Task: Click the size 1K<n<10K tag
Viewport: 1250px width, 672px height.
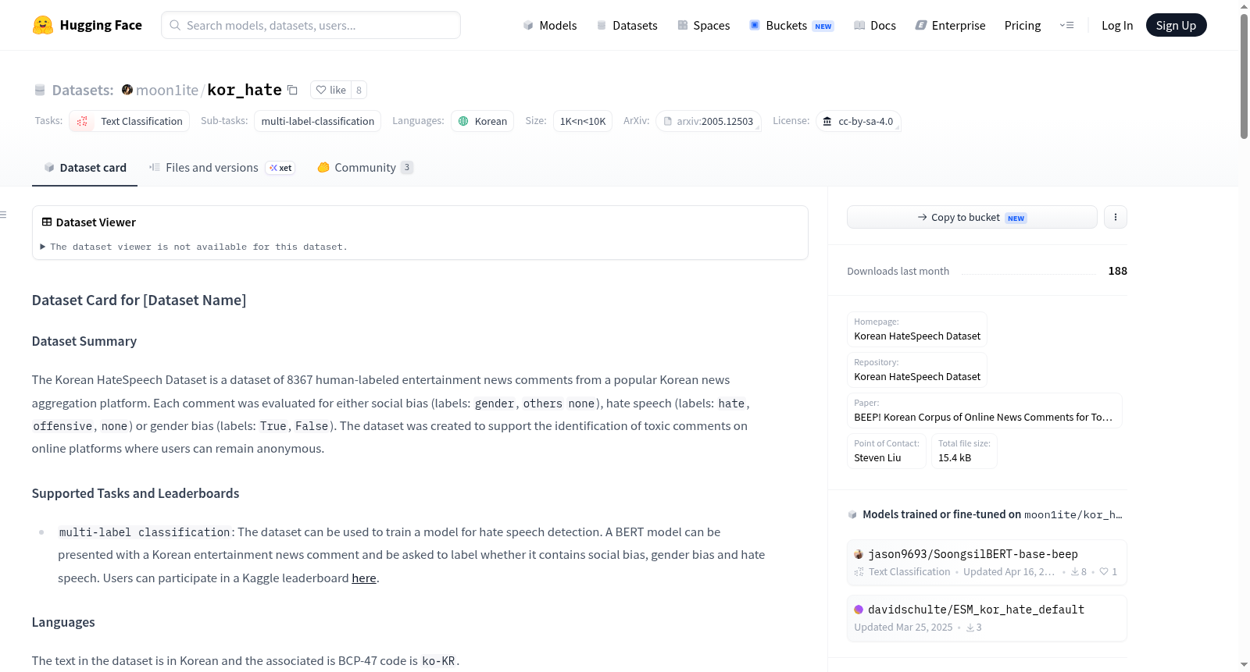Action: click(x=583, y=121)
